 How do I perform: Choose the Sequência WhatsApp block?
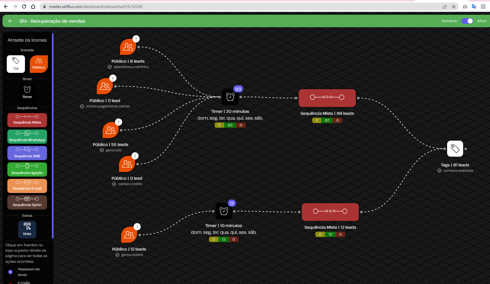click(27, 136)
